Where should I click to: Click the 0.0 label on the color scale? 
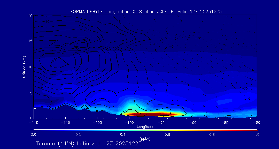point(33,135)
